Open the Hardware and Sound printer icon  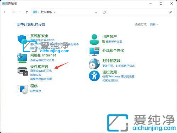(x=22, y=71)
